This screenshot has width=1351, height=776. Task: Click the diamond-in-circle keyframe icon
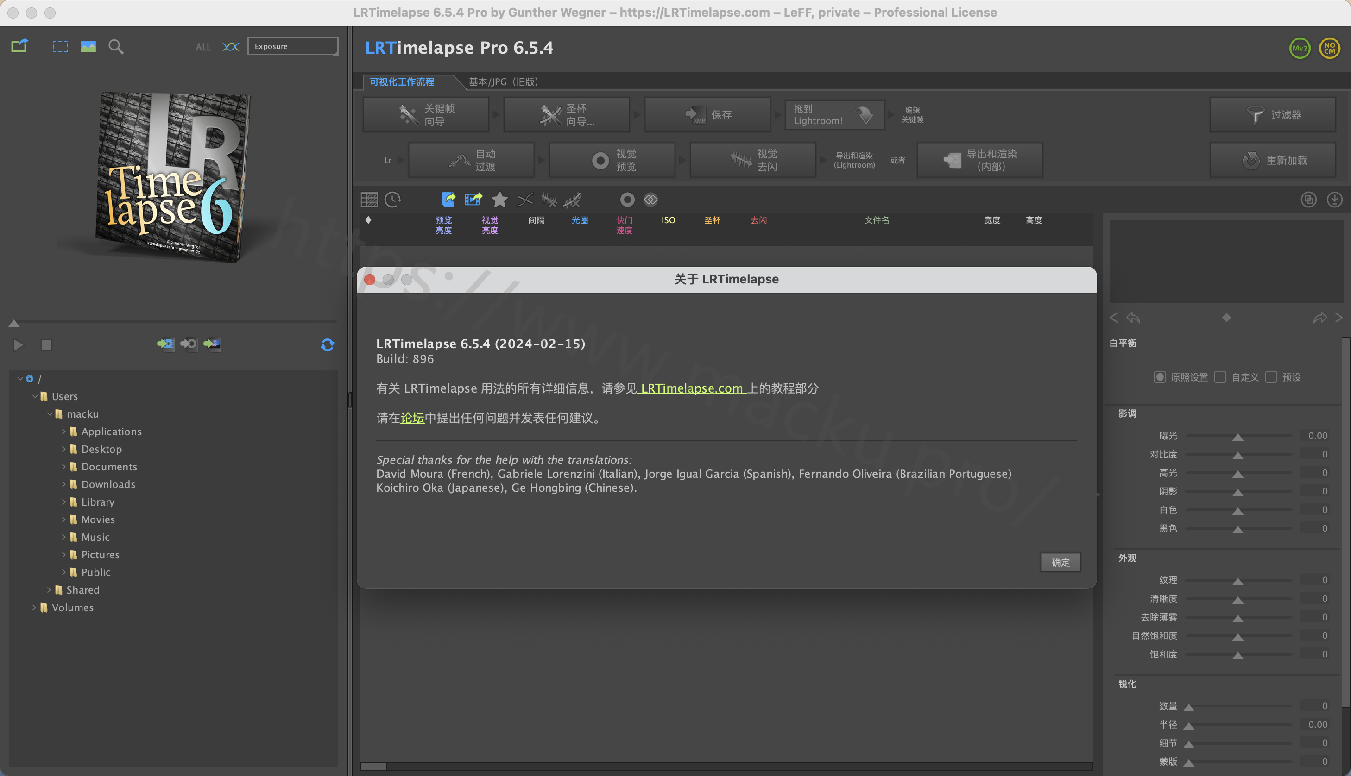coord(650,200)
